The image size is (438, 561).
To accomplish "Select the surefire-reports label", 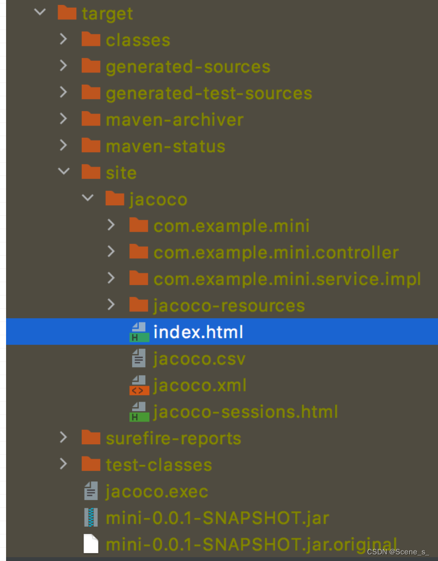I will pos(174,439).
